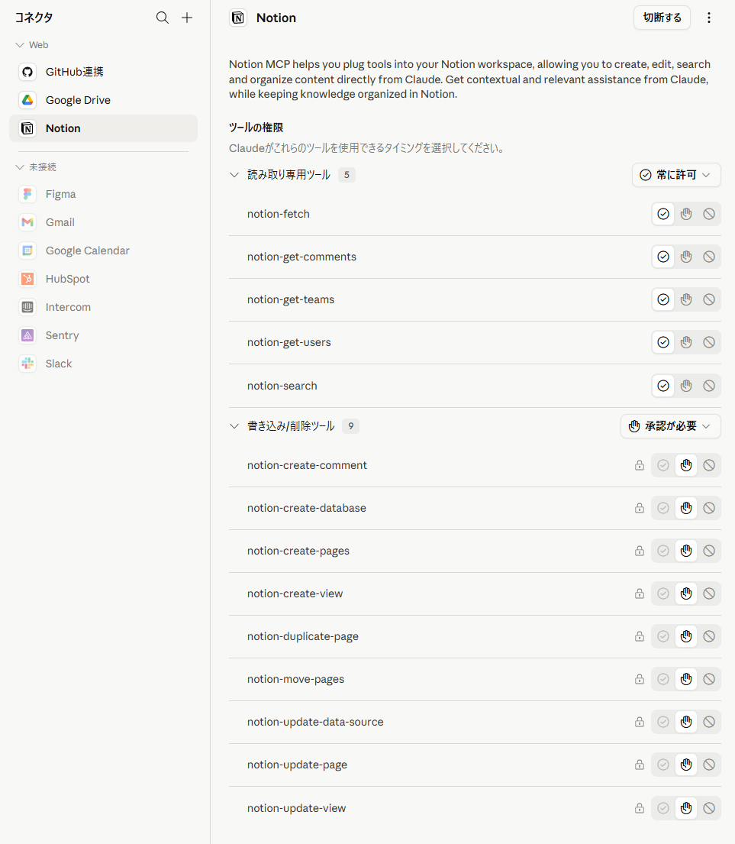Viewport: 735px width, 844px height.
Task: Block notion-fetch with the deny icon
Action: [709, 214]
